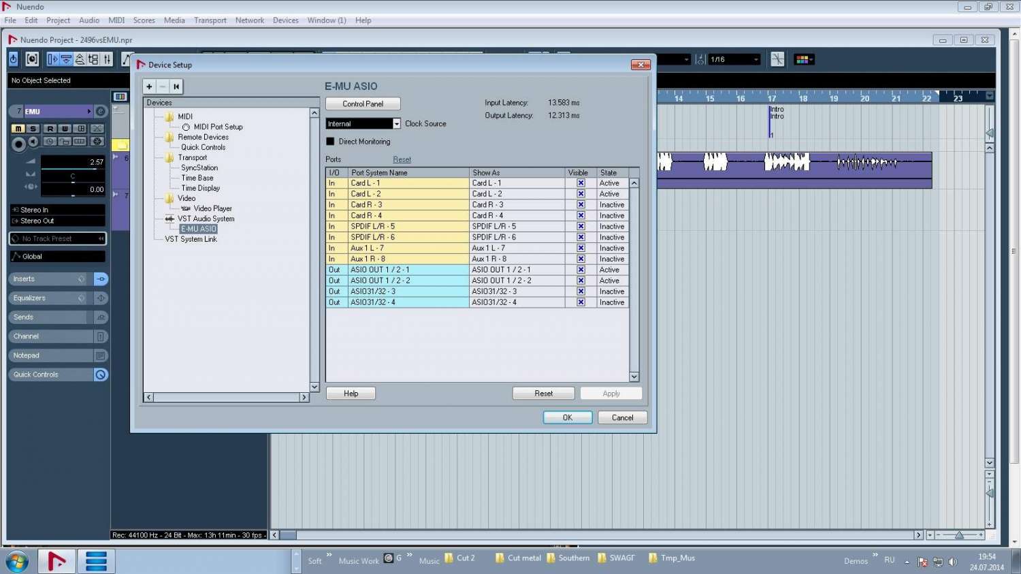This screenshot has width=1021, height=574.
Task: Click the plus button to add device
Action: [x=149, y=86]
